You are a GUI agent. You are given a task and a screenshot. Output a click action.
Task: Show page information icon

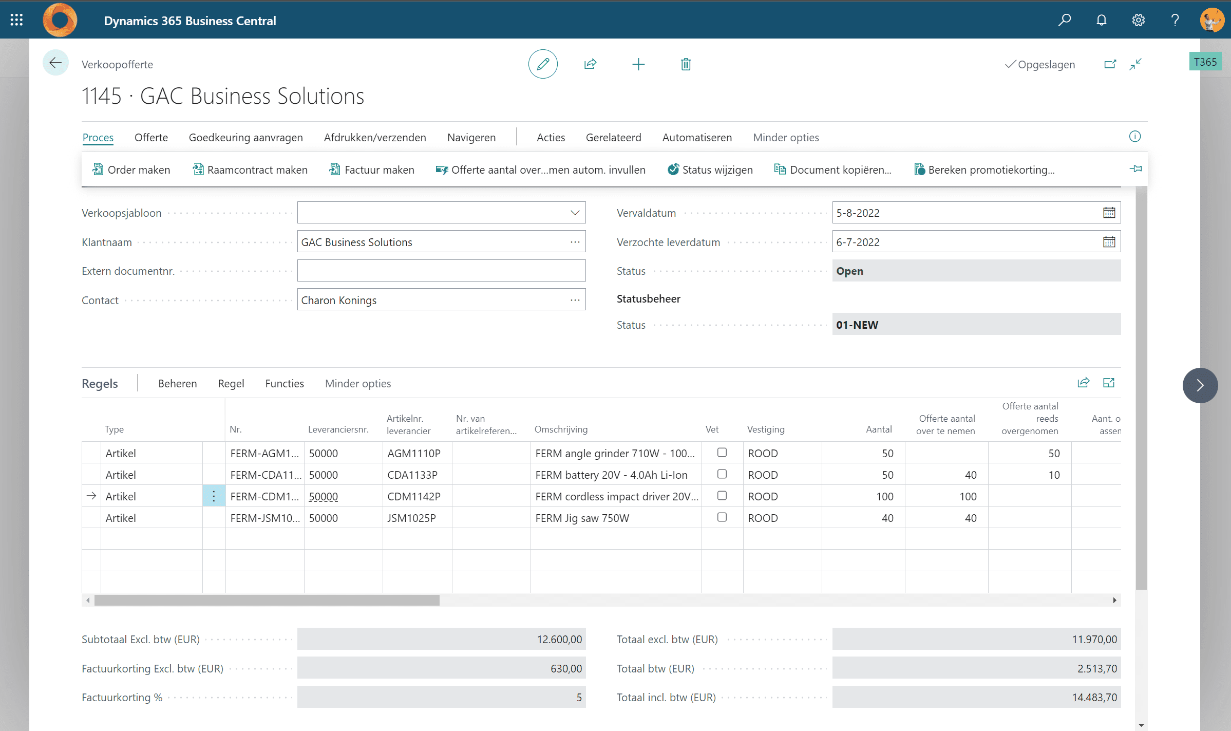coord(1135,136)
